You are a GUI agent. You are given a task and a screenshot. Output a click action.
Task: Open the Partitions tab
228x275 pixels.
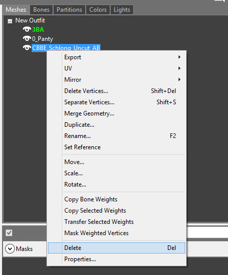[x=69, y=10]
